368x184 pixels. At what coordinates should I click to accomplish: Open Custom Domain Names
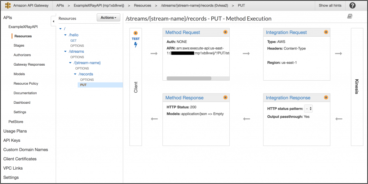click(x=26, y=150)
